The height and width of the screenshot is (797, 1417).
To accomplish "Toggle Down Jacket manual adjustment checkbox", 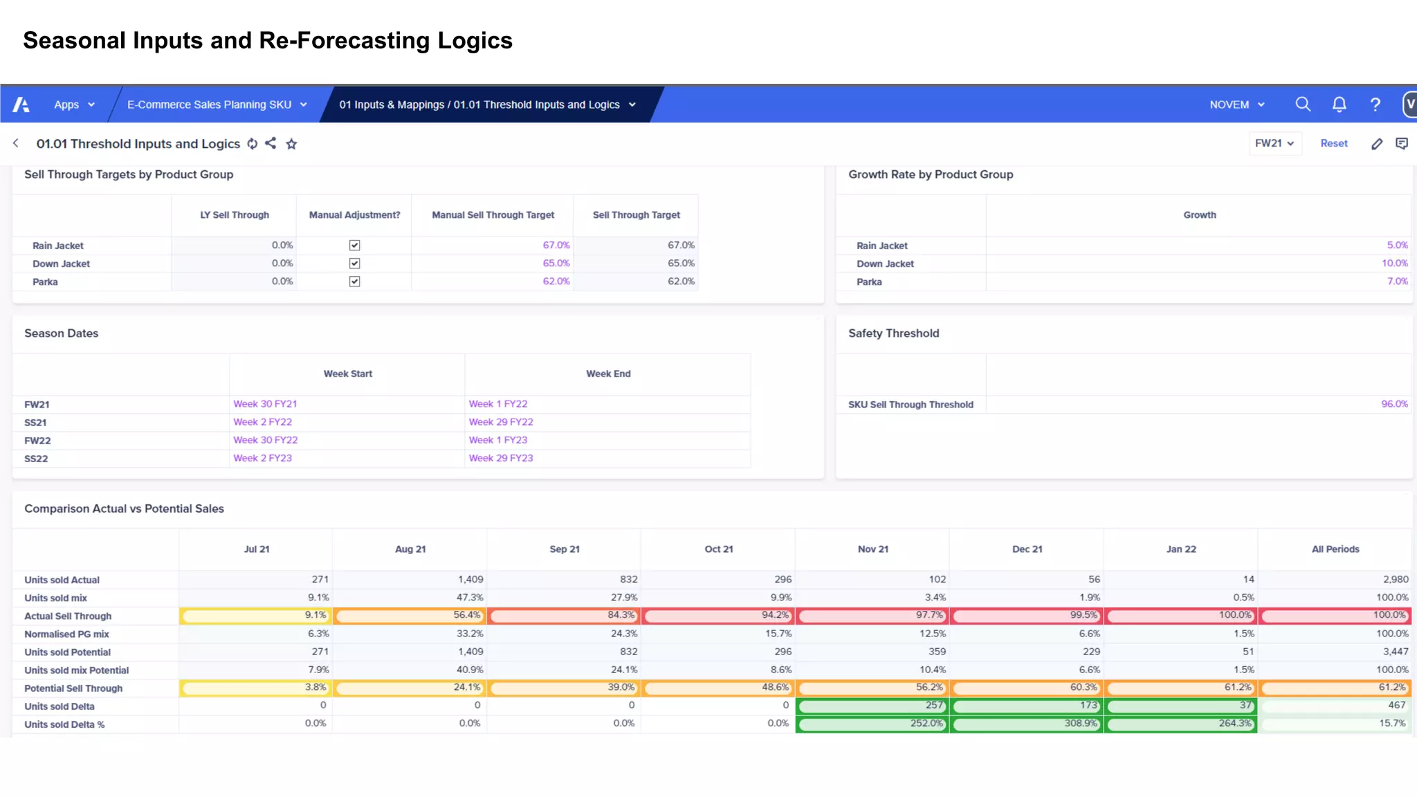I will [354, 264].
